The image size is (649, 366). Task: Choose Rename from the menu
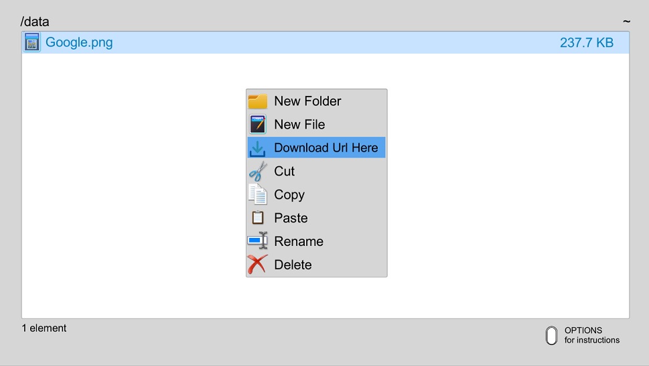(317, 241)
